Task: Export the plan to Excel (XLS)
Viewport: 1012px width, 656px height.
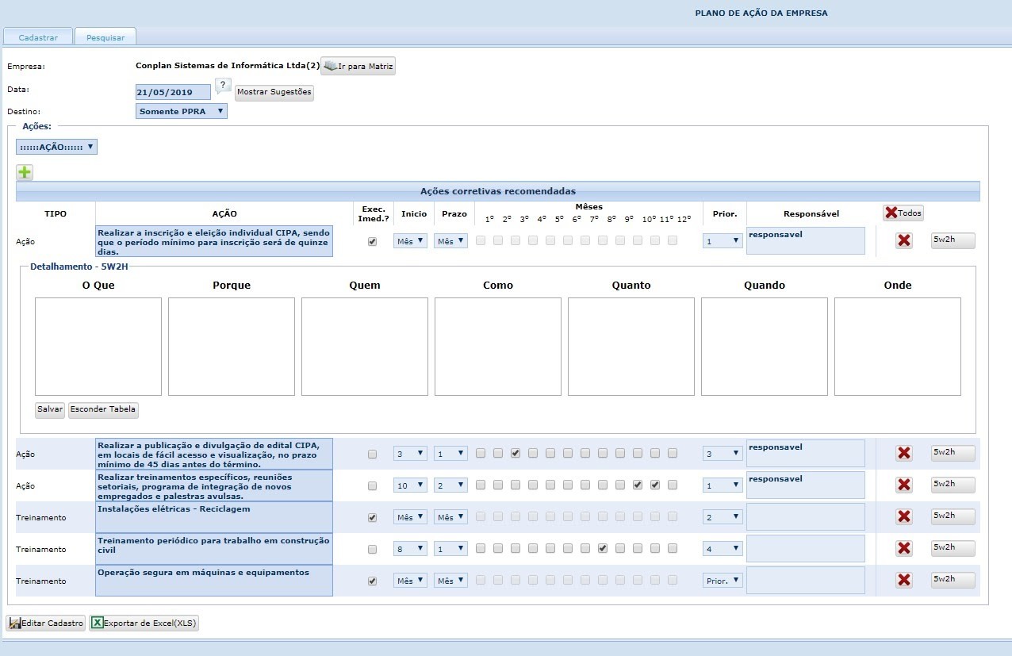Action: coord(144,623)
